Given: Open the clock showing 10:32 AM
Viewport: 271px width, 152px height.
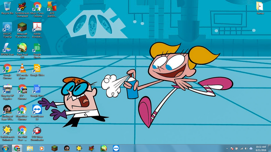Looking at the screenshot, I should [x=261, y=149].
